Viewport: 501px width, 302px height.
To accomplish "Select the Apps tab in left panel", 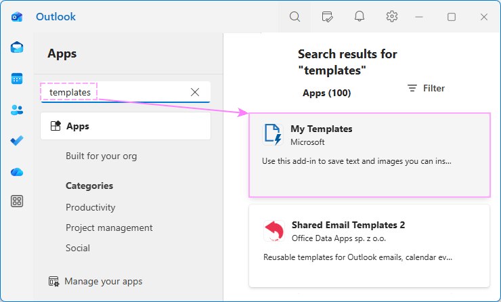I will pyautogui.click(x=125, y=126).
